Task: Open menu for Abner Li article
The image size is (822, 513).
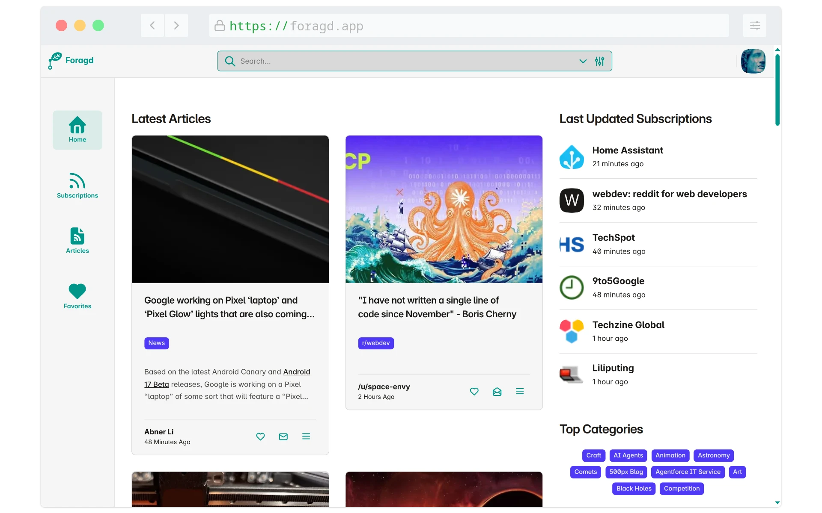Action: tap(306, 436)
